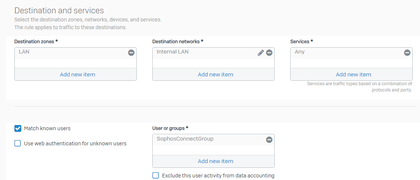Screen dimensions: 420x180
Task: Enable web authentication for unknown users
Action: [x=18, y=143]
